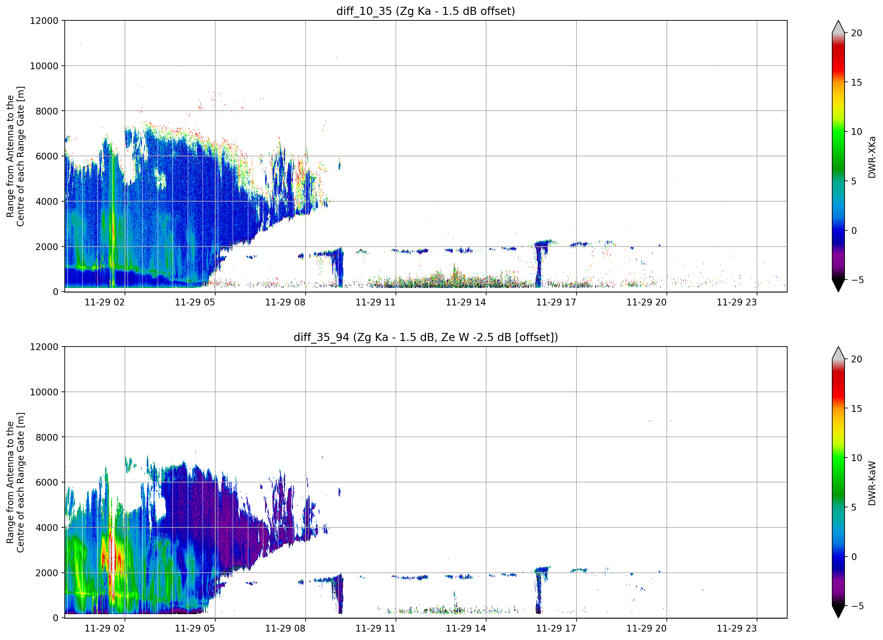The image size is (883, 640).
Task: Click the 12000 y-tick of the diff_10_35 plot
Action: click(x=44, y=21)
